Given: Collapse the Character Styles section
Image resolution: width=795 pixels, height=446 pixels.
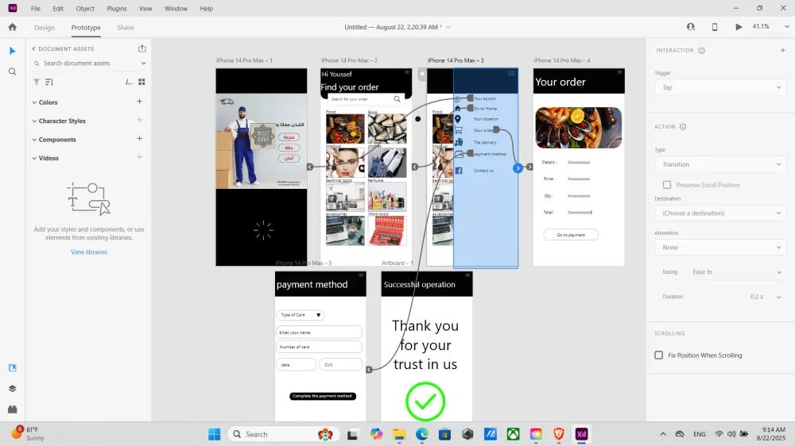Looking at the screenshot, I should tap(34, 121).
